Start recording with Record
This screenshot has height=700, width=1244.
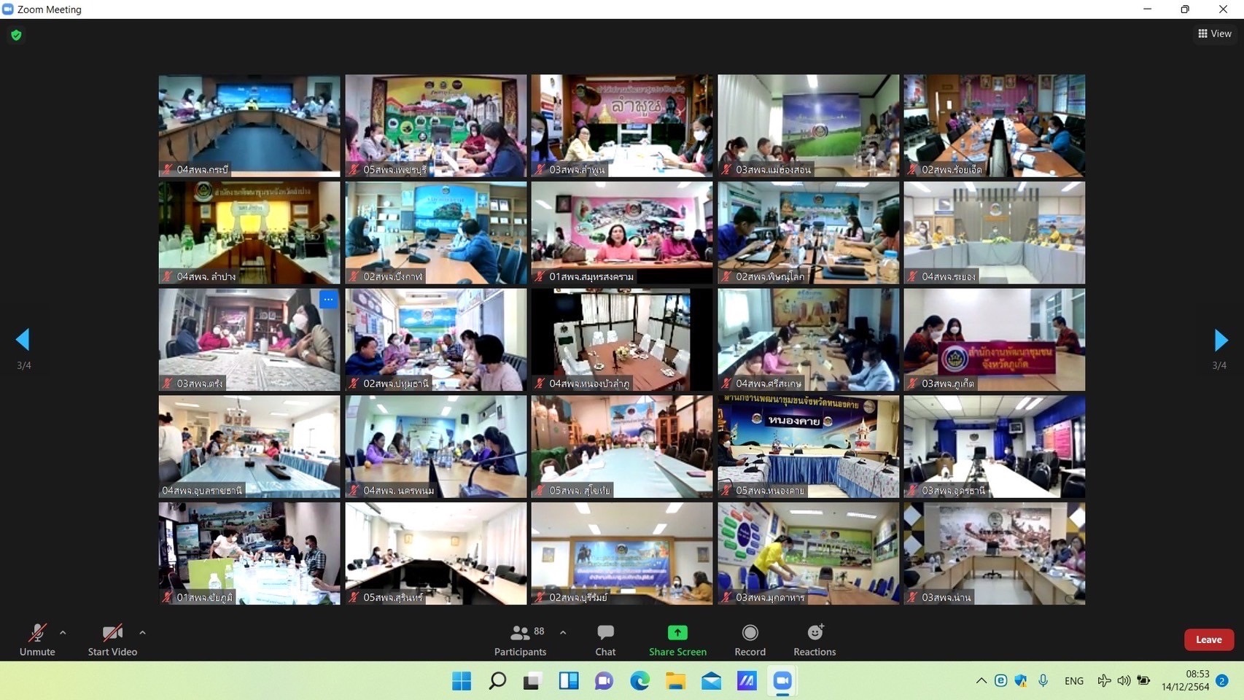pyautogui.click(x=750, y=639)
